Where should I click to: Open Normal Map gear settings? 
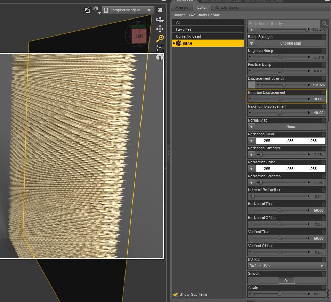tap(323, 120)
